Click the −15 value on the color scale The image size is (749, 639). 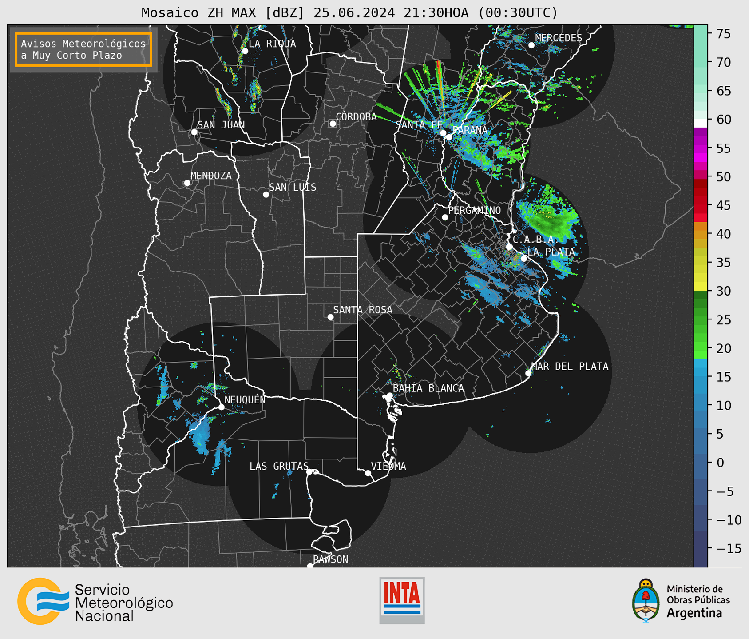(x=729, y=548)
